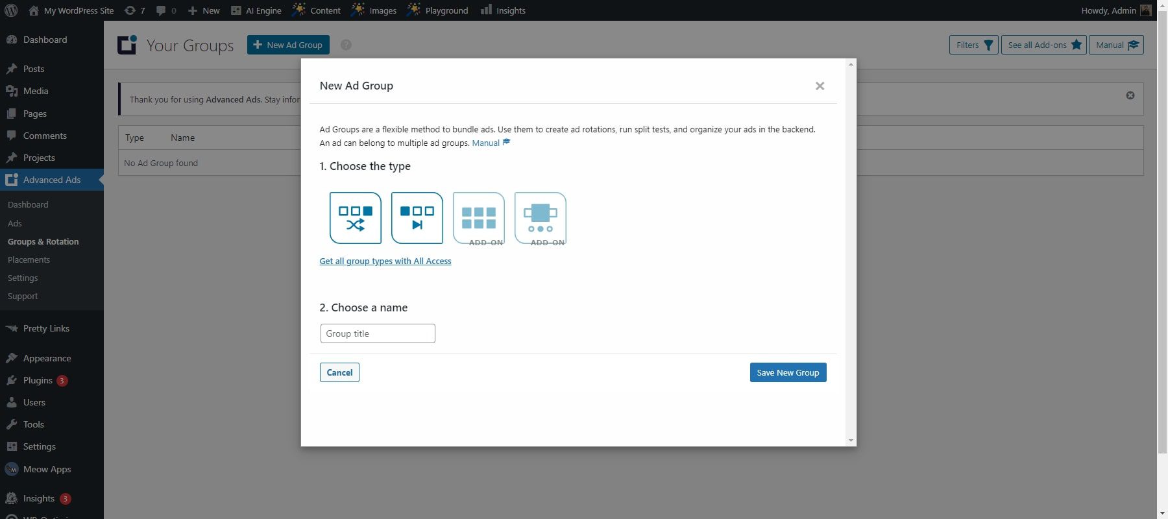
Task: Select the random ads group type icon
Action: pyautogui.click(x=356, y=218)
